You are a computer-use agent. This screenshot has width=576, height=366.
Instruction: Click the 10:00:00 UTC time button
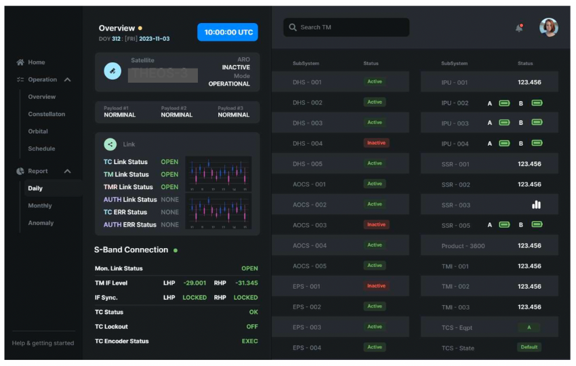227,32
